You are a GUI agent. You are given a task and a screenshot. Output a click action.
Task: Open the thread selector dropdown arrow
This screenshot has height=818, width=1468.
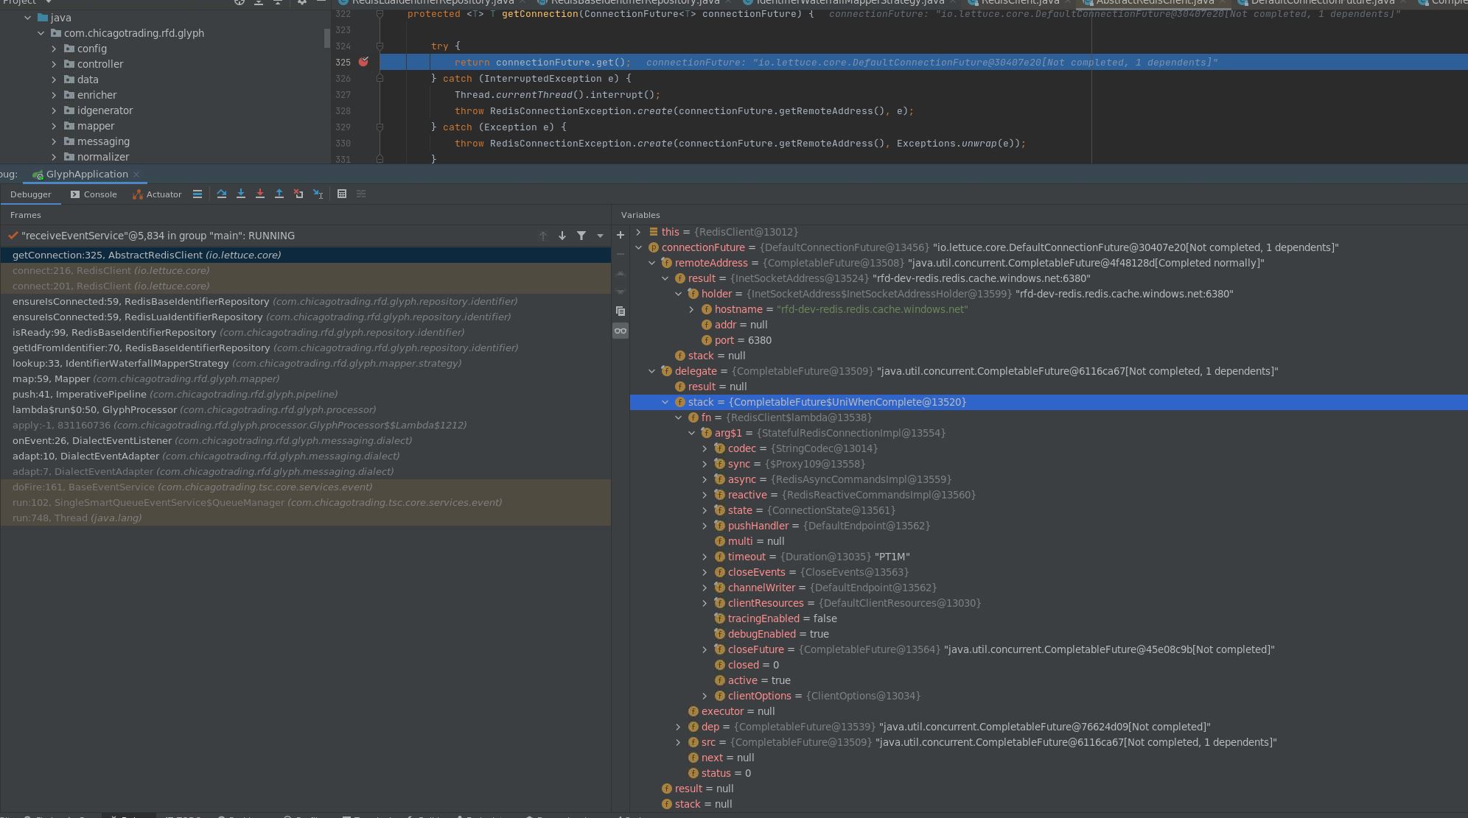[x=600, y=236]
